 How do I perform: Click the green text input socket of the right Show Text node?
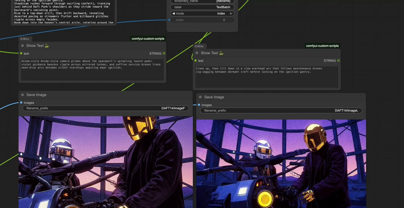(195, 60)
